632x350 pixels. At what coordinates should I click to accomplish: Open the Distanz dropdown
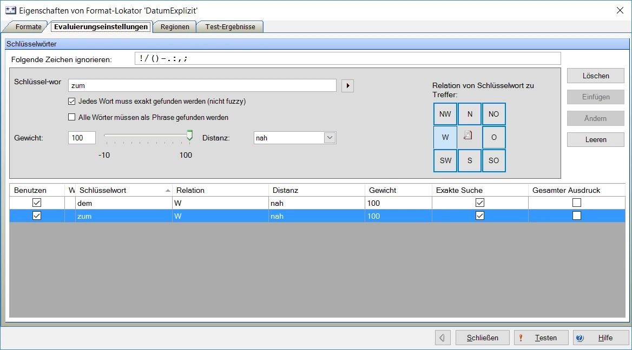tap(330, 138)
